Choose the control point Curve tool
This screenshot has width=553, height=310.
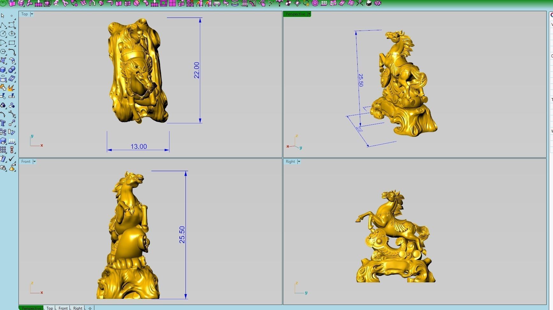(12, 25)
